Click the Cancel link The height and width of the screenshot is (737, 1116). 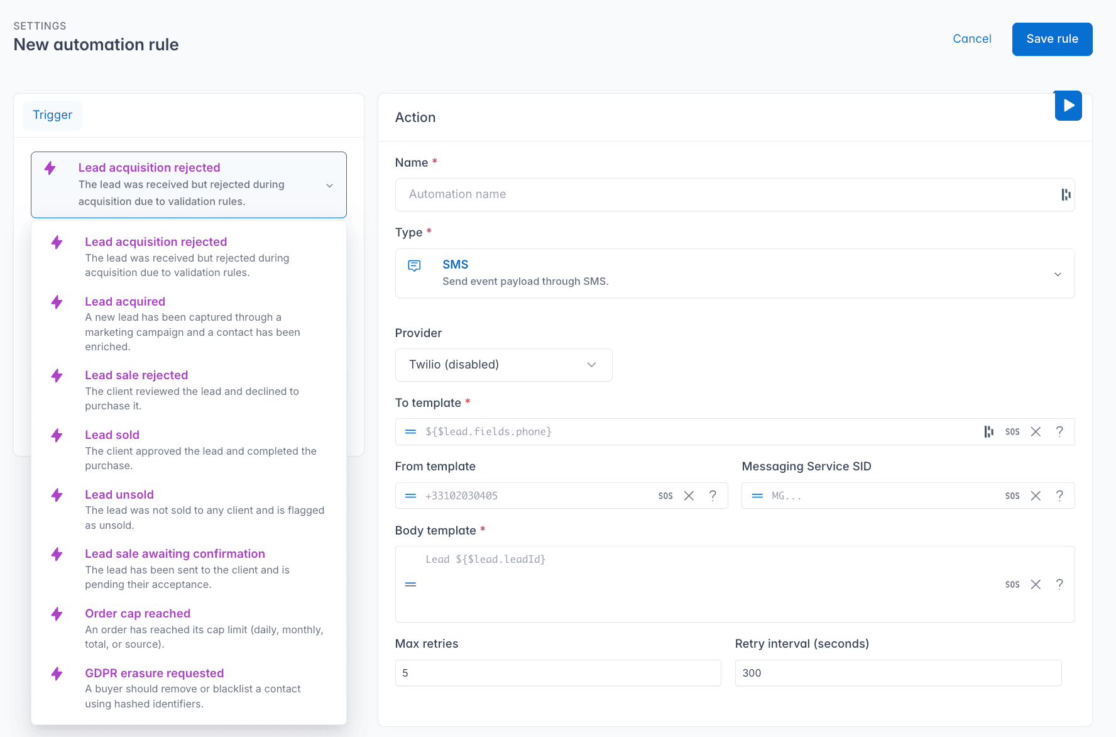click(972, 39)
